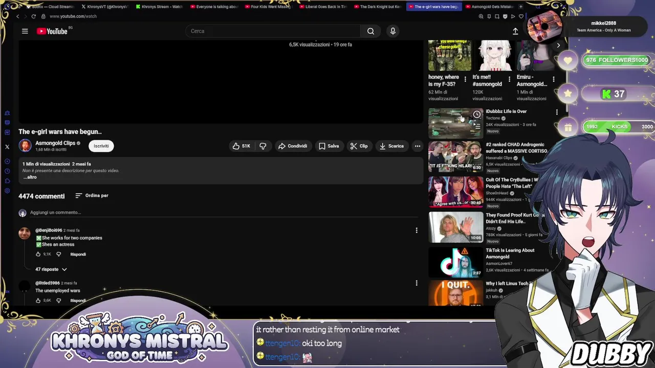Screen dimensions: 655x368
Task: Open @BenjiBoi696 profile link
Action: click(49, 231)
